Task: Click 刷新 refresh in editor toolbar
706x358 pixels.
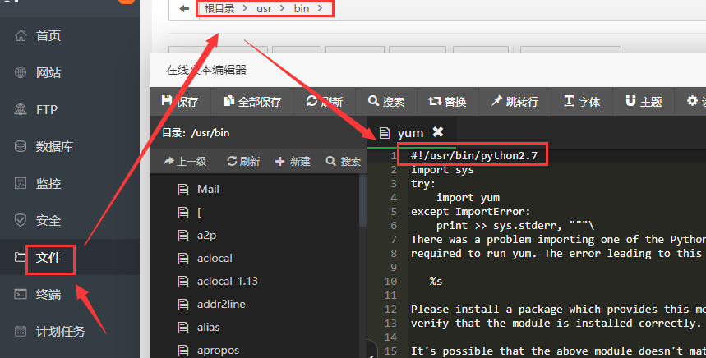Action: 325,102
